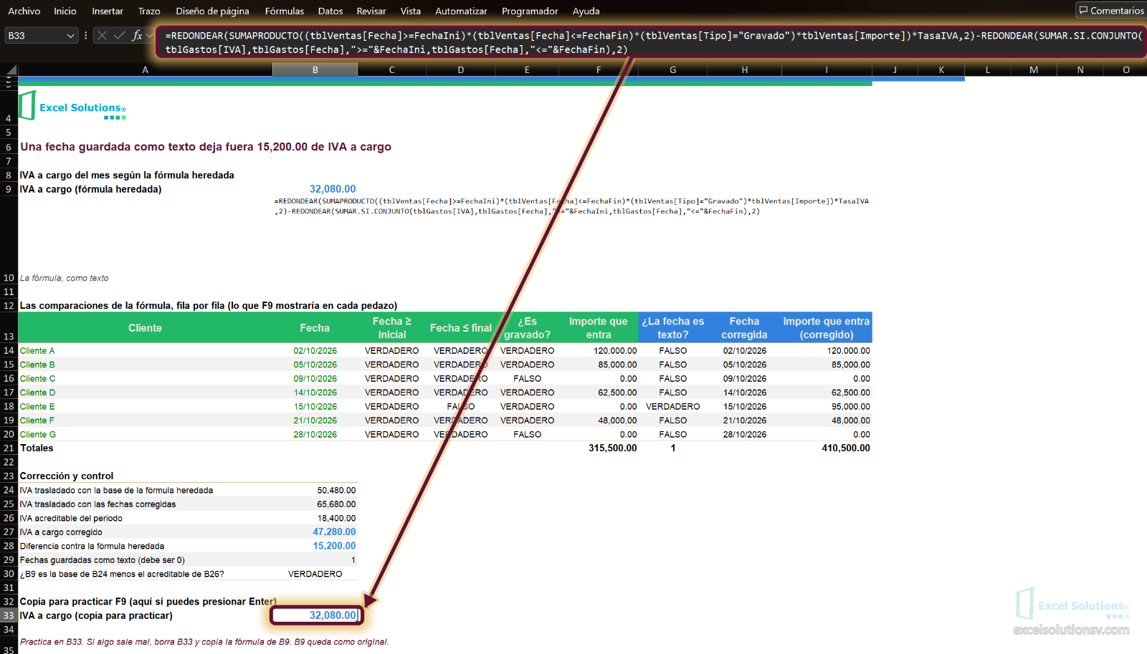Screen dimensions: 1147x654
Task: Click the Comentarios speech bubble button
Action: click(x=1110, y=11)
